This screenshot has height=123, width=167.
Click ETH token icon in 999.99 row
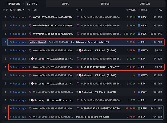click(139, 67)
